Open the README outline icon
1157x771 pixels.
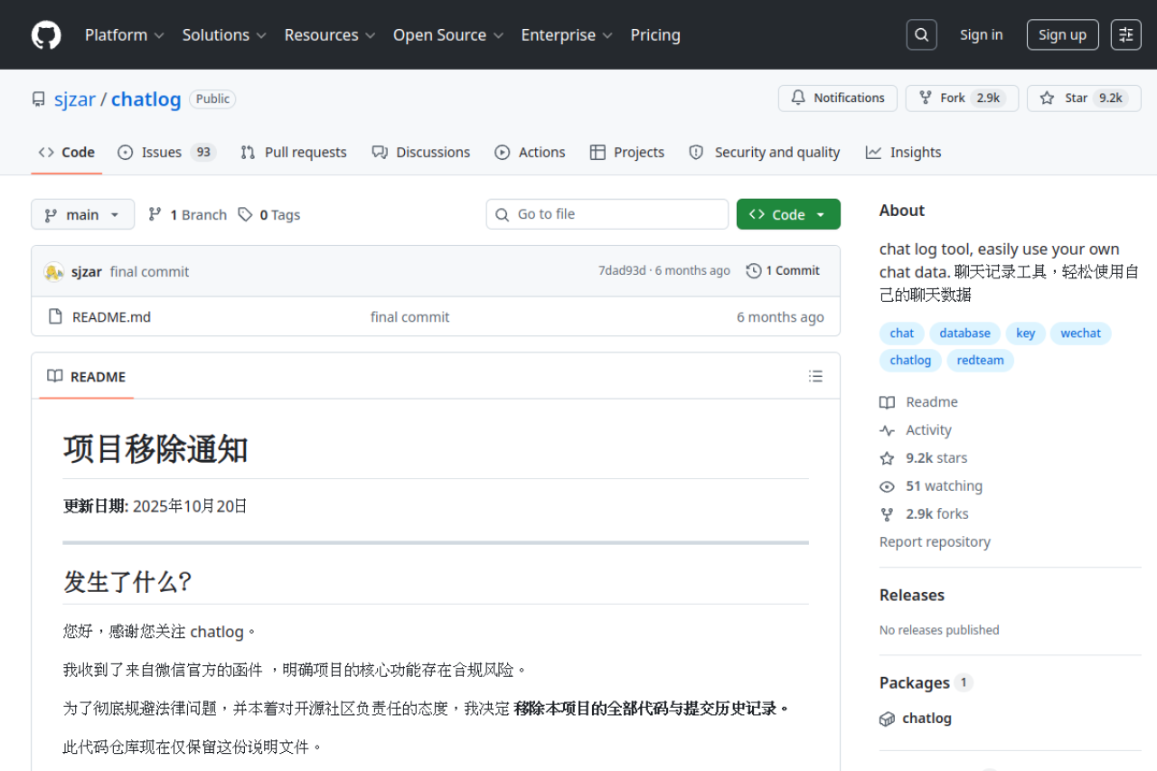point(815,377)
